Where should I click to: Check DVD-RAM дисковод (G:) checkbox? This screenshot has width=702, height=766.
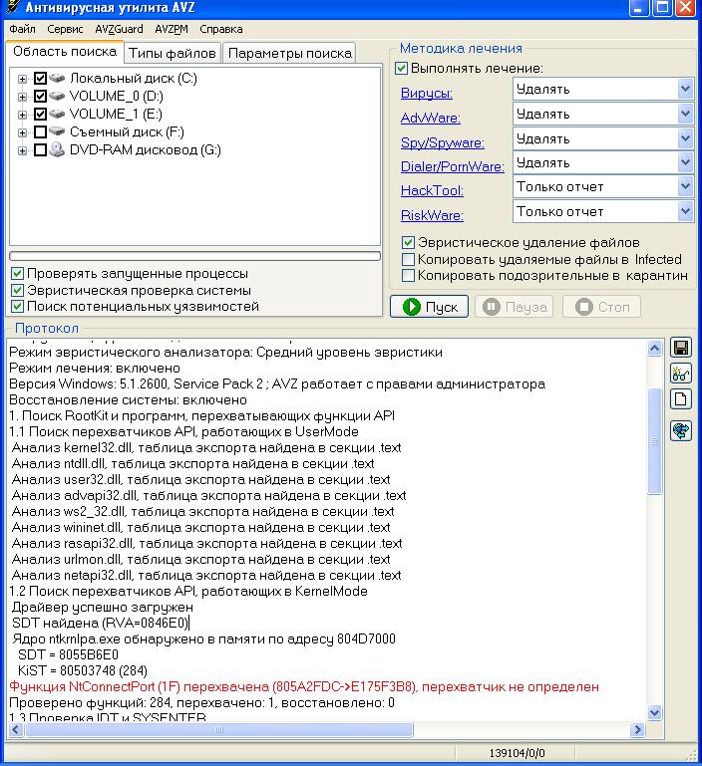point(41,149)
